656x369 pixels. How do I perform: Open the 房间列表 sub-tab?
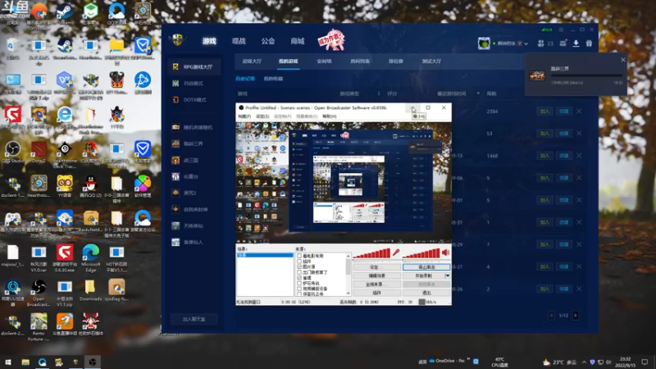pyautogui.click(x=360, y=61)
